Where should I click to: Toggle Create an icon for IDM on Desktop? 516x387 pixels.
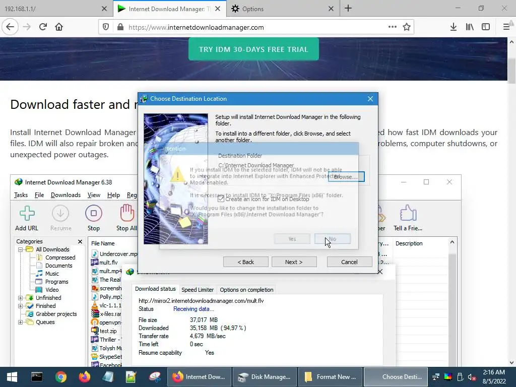pos(221,199)
